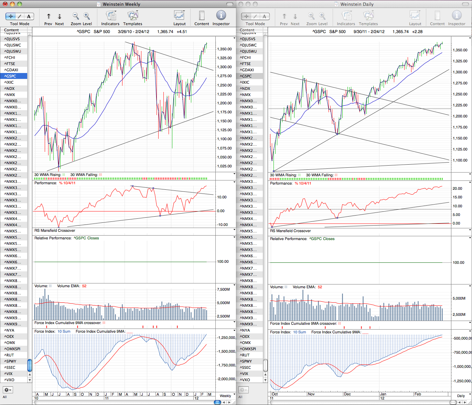
Task: Open Inspector in Weinstein Daily toolbar
Action: pos(457,15)
